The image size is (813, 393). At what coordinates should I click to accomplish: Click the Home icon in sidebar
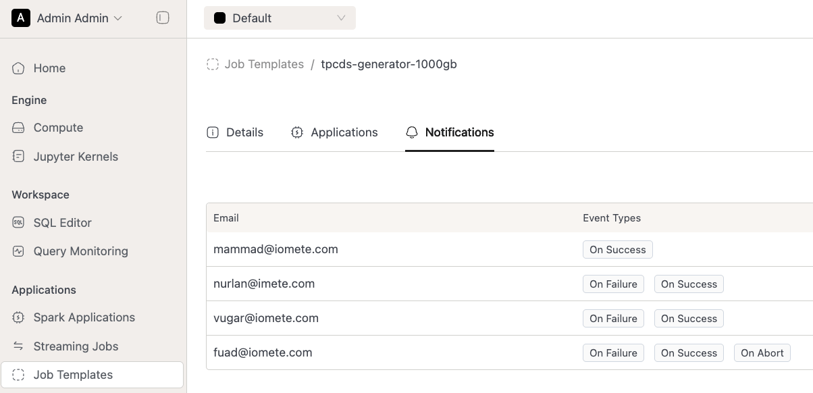pyautogui.click(x=19, y=68)
